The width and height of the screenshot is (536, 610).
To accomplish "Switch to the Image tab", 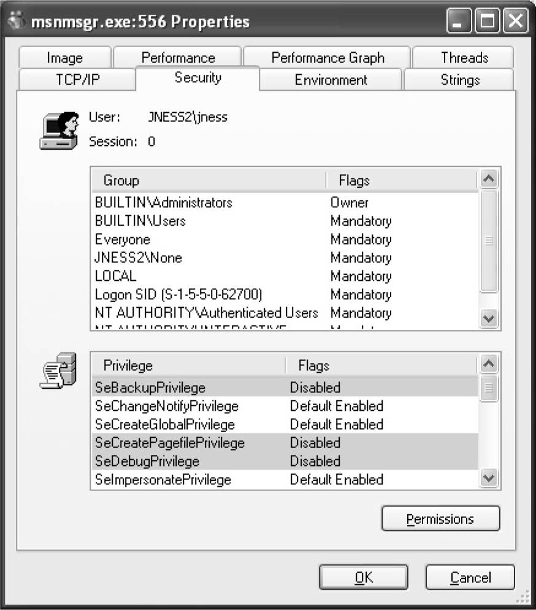I will pos(64,58).
